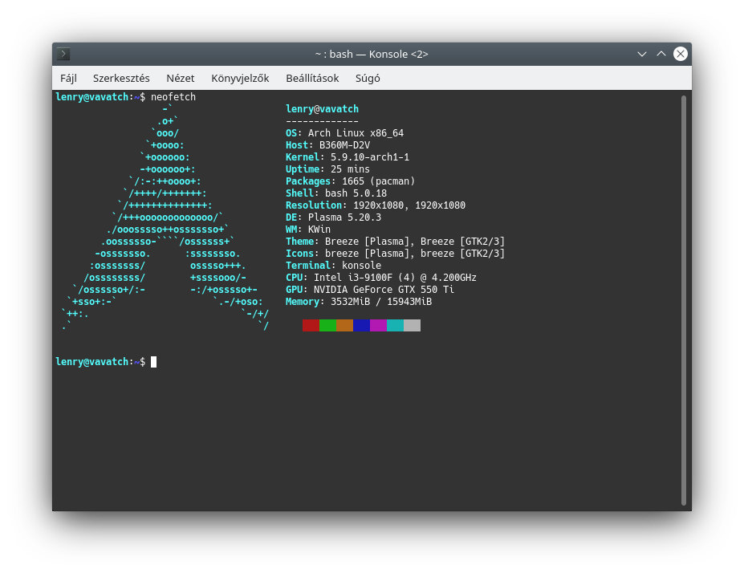
Task: Click the magenta color block
Action: click(379, 325)
